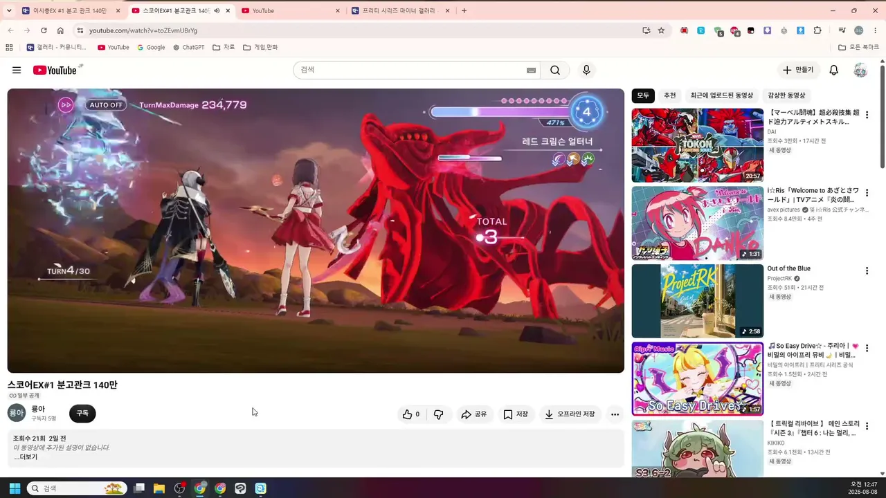Viewport: 886px width, 498px height.
Task: Open Chrome home page button
Action: 60,30
